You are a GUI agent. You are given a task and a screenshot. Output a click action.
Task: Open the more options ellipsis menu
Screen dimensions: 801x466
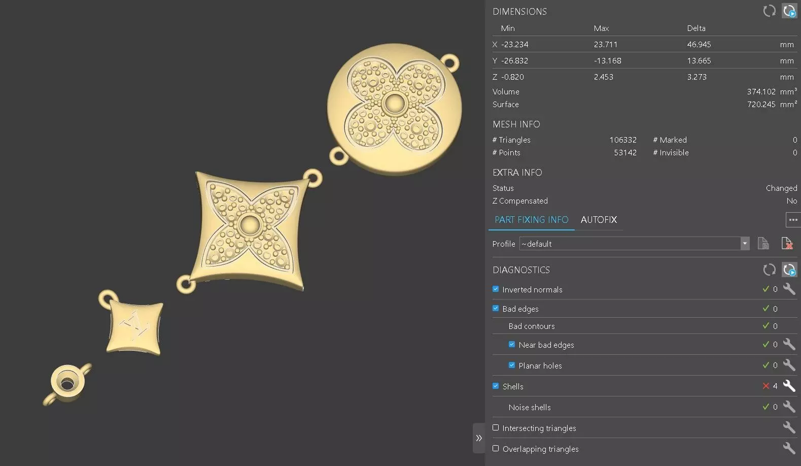click(793, 220)
